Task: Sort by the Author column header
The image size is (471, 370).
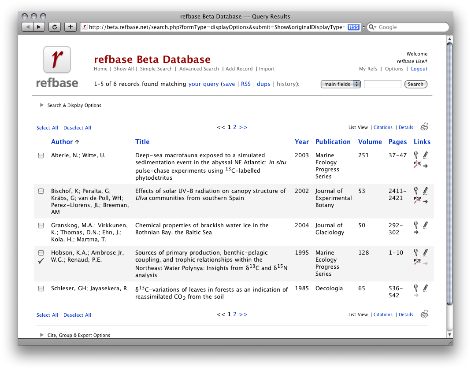Action: pos(62,142)
